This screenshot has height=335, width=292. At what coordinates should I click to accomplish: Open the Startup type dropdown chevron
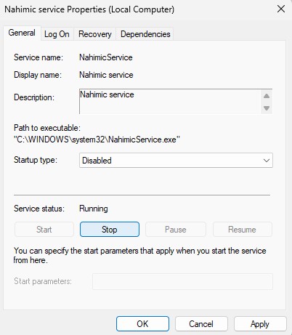(267, 161)
